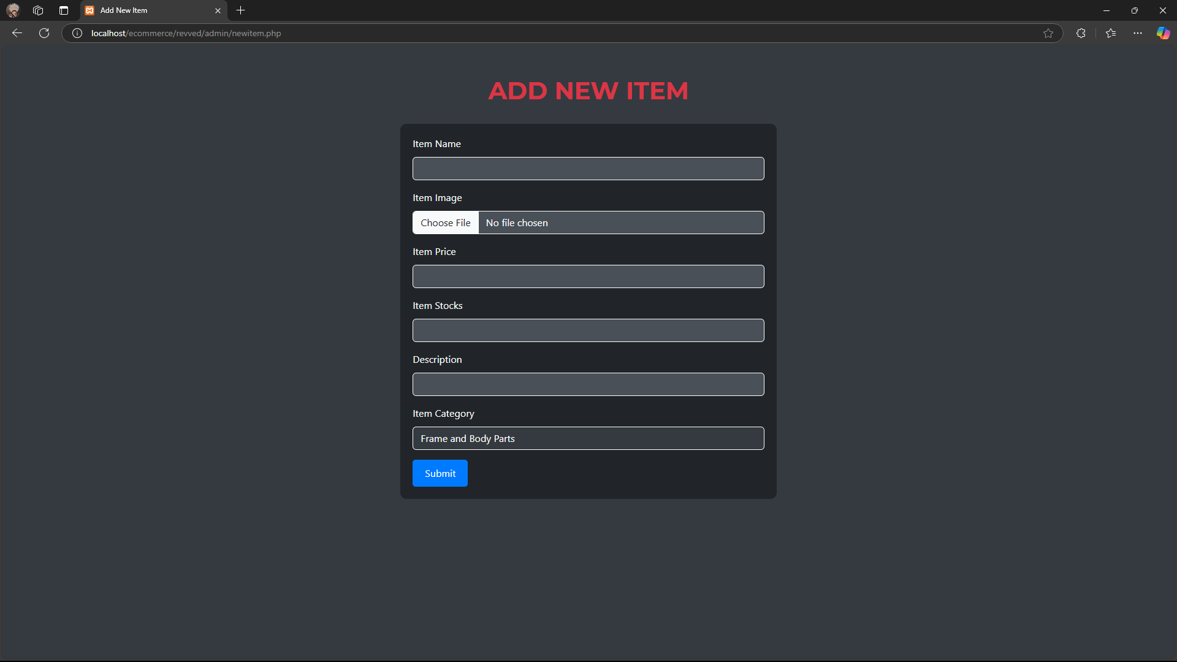Screen dimensions: 1177x662
Task: Toggle tab actions menu icon
Action: click(64, 10)
